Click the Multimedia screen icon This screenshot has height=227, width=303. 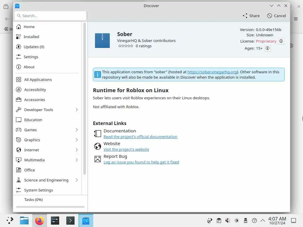coord(19,160)
